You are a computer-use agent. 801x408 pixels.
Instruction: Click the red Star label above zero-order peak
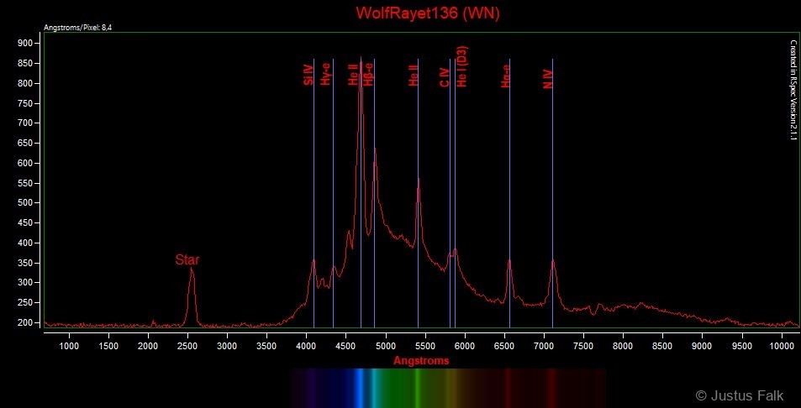point(187,260)
